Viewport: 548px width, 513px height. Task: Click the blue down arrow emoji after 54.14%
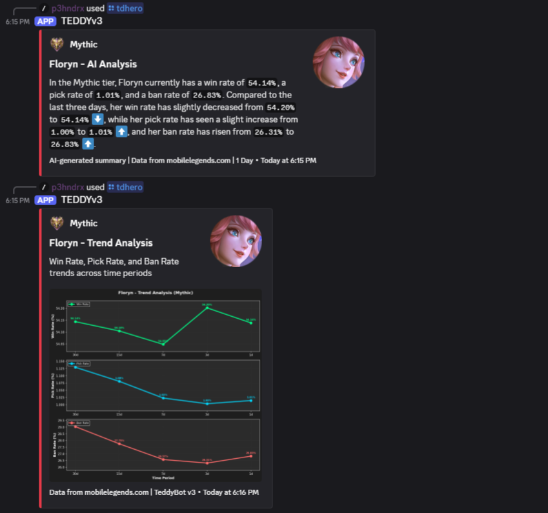click(x=97, y=119)
